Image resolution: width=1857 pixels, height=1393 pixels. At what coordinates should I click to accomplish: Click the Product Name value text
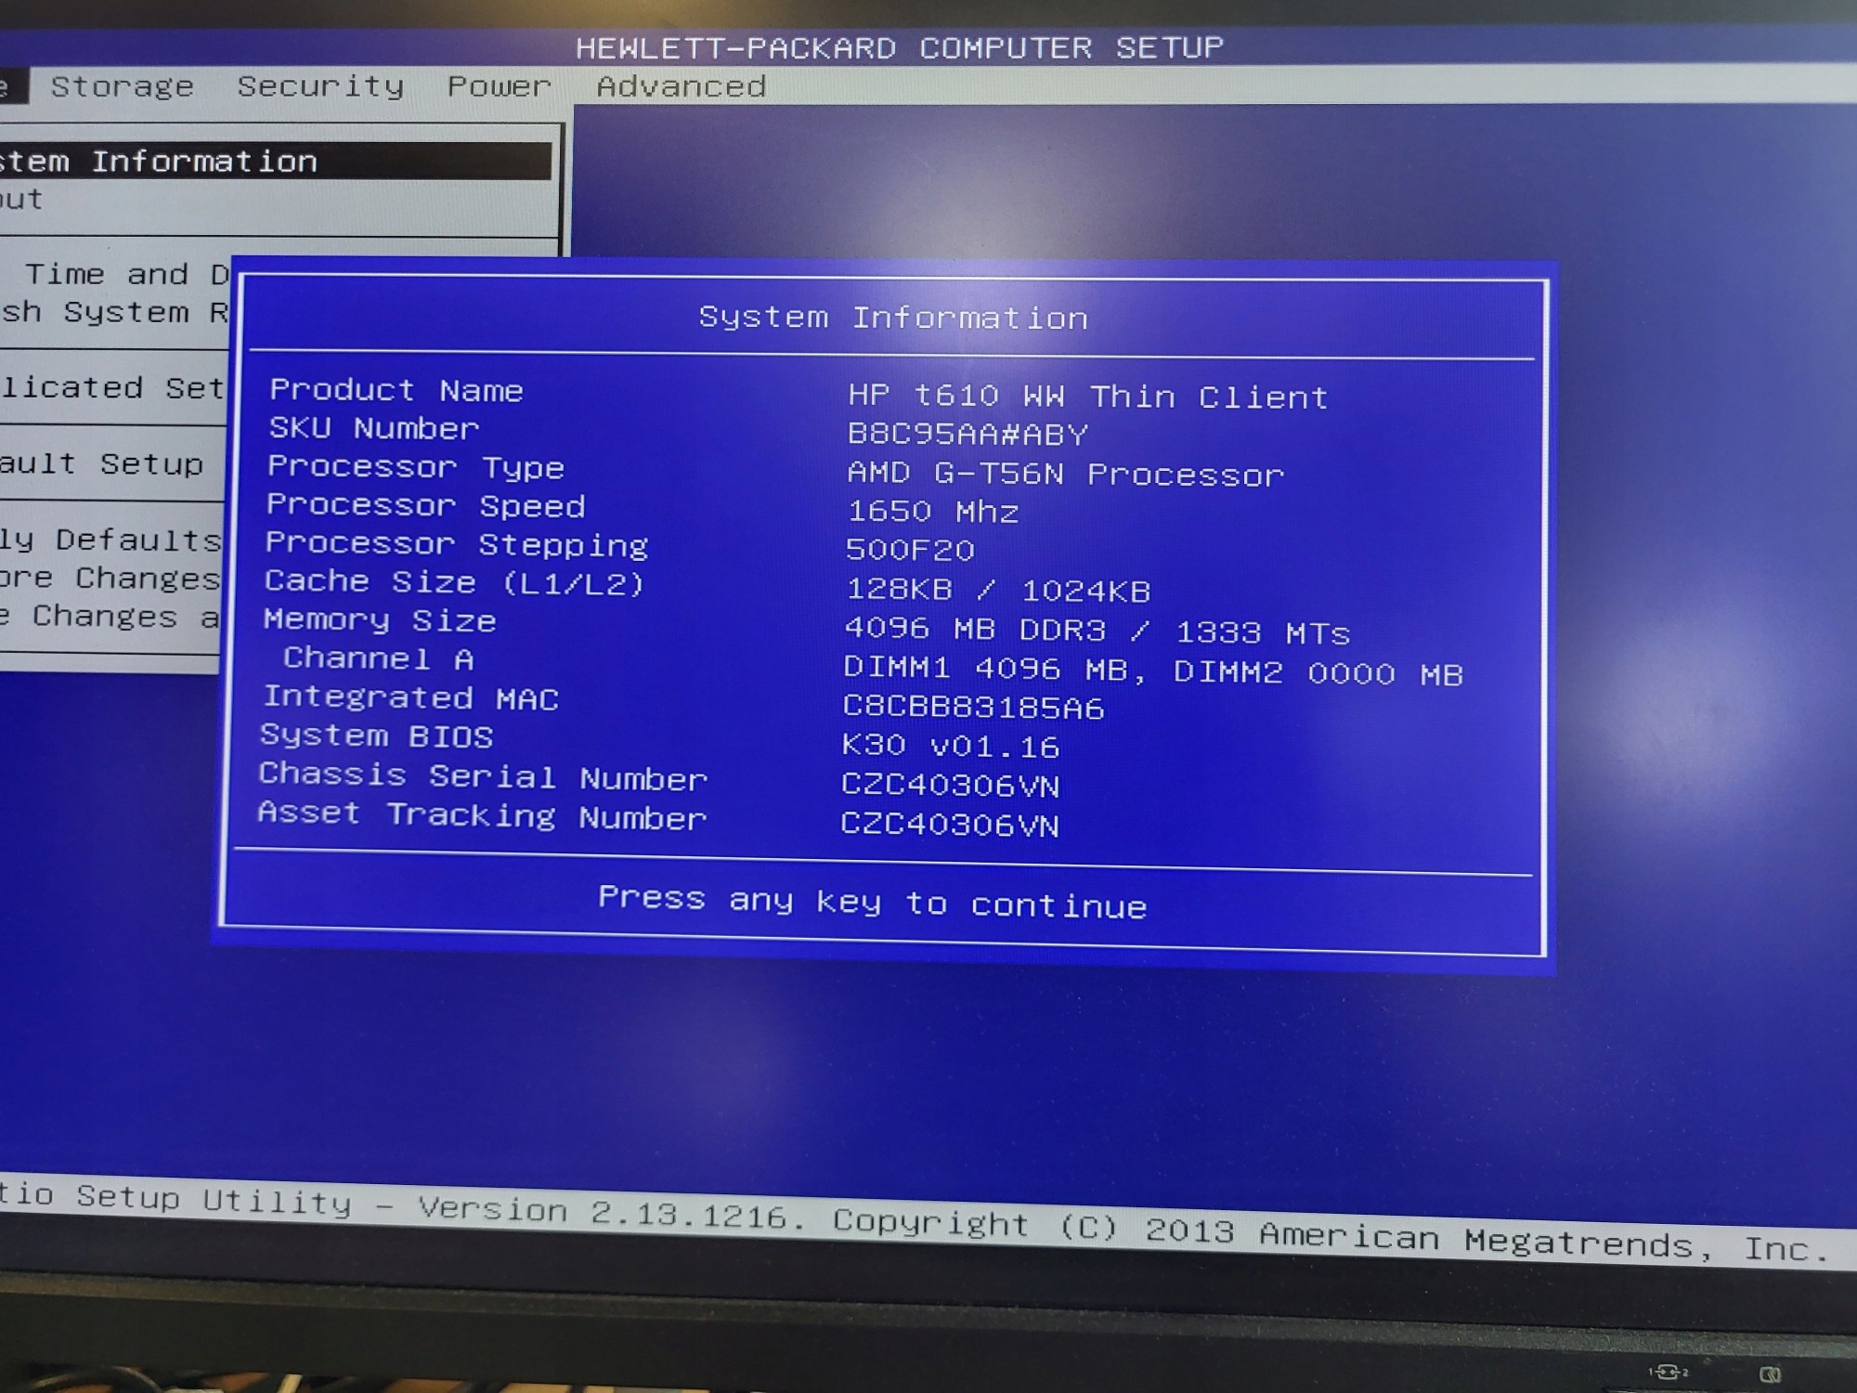(x=1087, y=397)
